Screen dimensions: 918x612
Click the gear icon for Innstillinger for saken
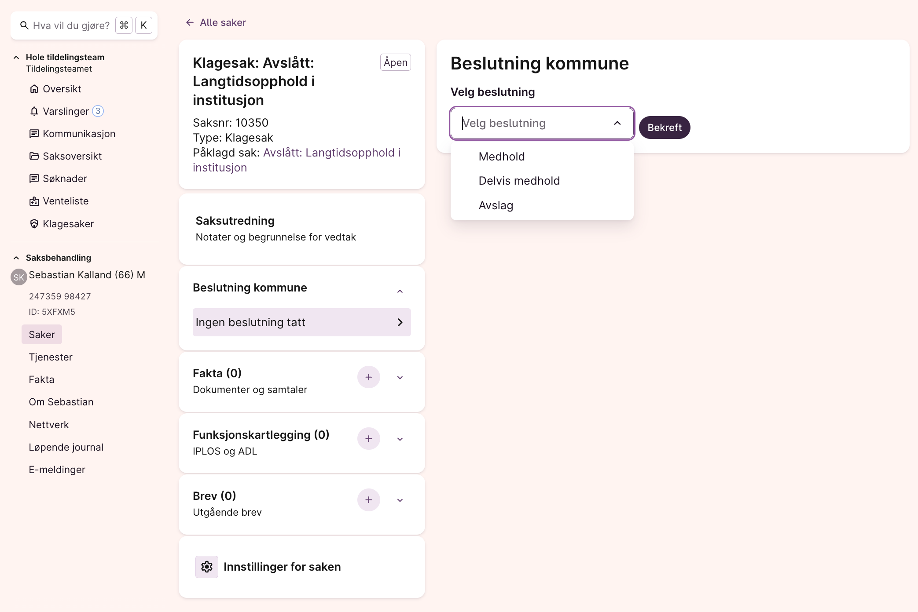[x=207, y=567]
